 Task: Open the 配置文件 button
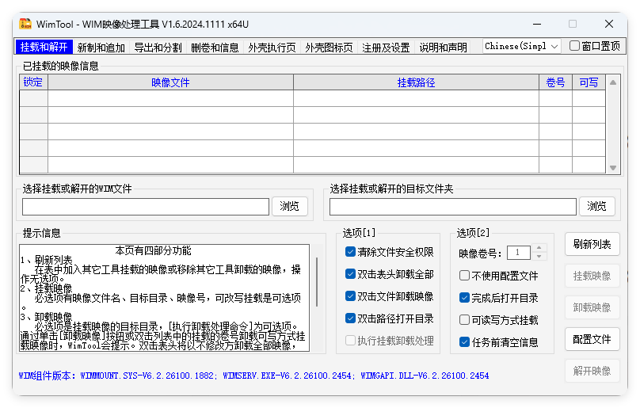click(592, 339)
